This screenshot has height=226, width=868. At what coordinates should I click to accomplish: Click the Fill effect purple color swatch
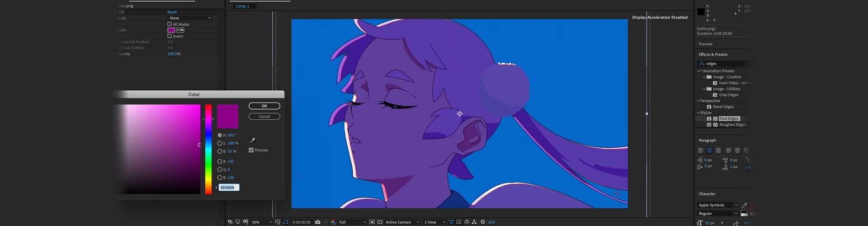pos(171,30)
